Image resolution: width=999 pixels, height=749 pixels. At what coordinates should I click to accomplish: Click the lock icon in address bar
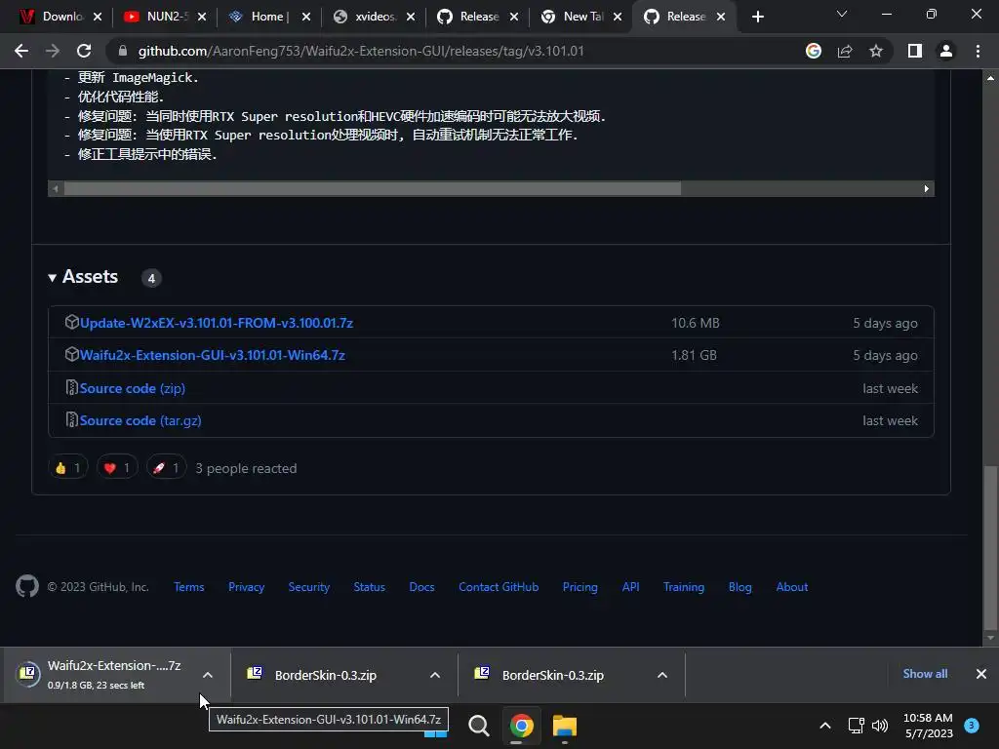123,51
